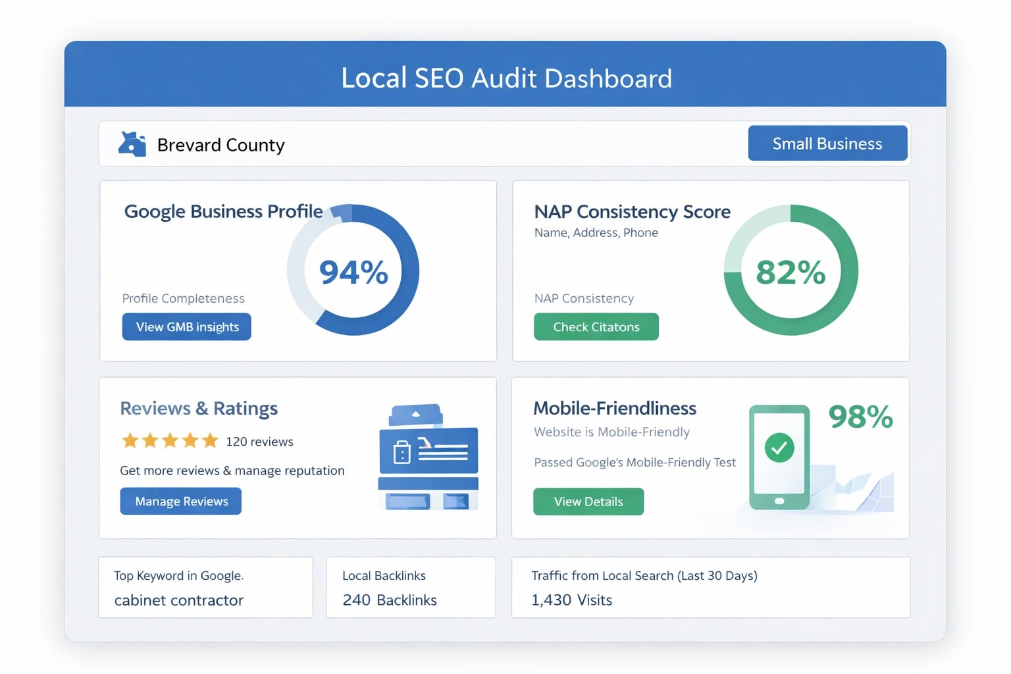Toggle the NAP Consistency label

coord(584,298)
